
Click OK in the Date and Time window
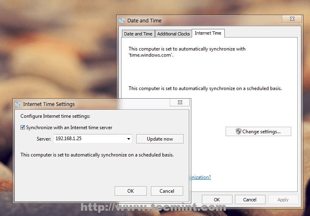point(217,200)
